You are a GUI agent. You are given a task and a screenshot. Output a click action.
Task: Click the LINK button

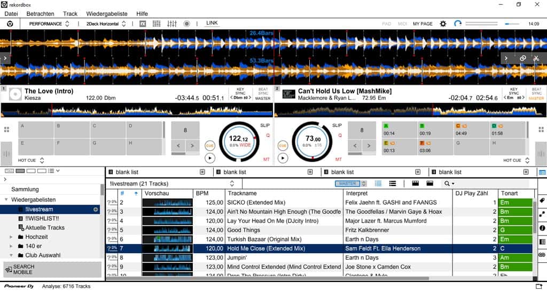[212, 23]
